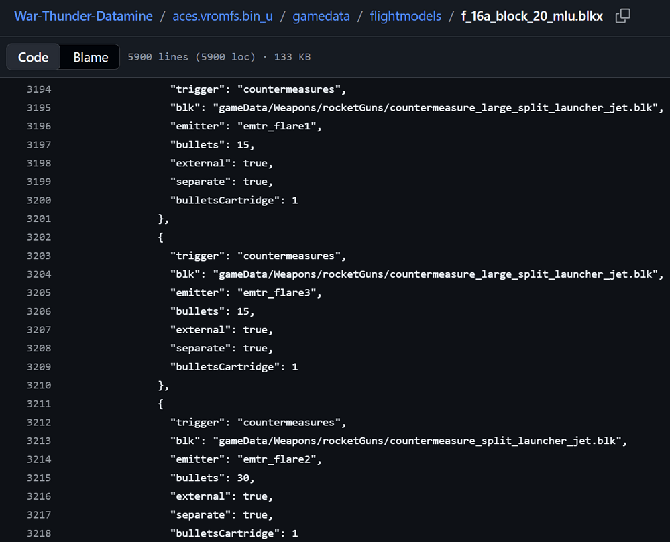The image size is (670, 542).
Task: Switch to the Blame tab
Action: 91,57
